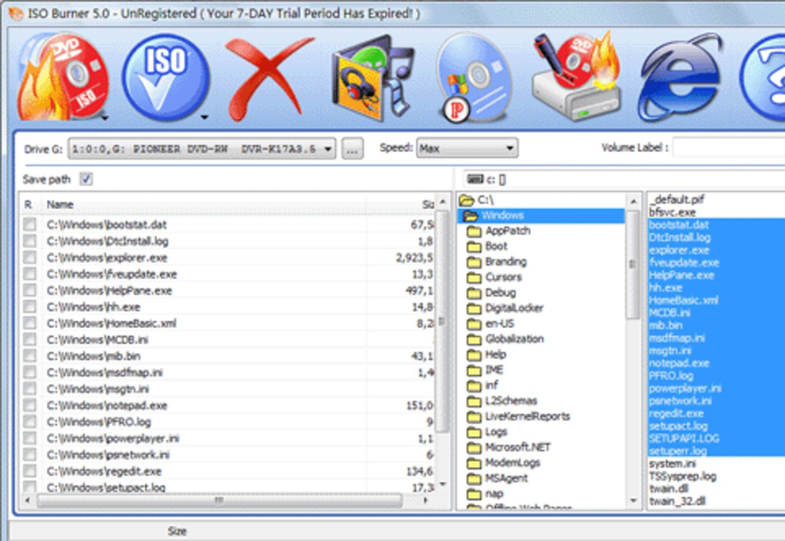Open the Debug folder

pyautogui.click(x=491, y=293)
